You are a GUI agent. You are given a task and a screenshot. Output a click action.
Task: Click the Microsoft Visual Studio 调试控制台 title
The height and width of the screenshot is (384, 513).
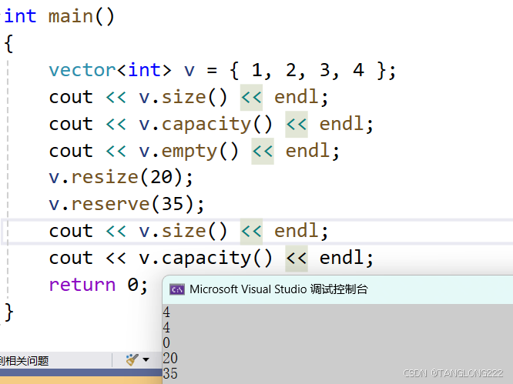(x=279, y=289)
